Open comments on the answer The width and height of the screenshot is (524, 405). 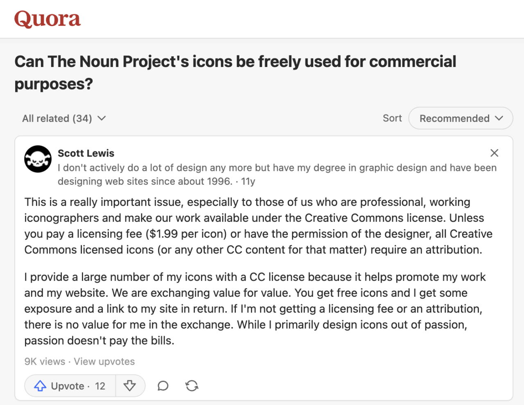pyautogui.click(x=163, y=385)
